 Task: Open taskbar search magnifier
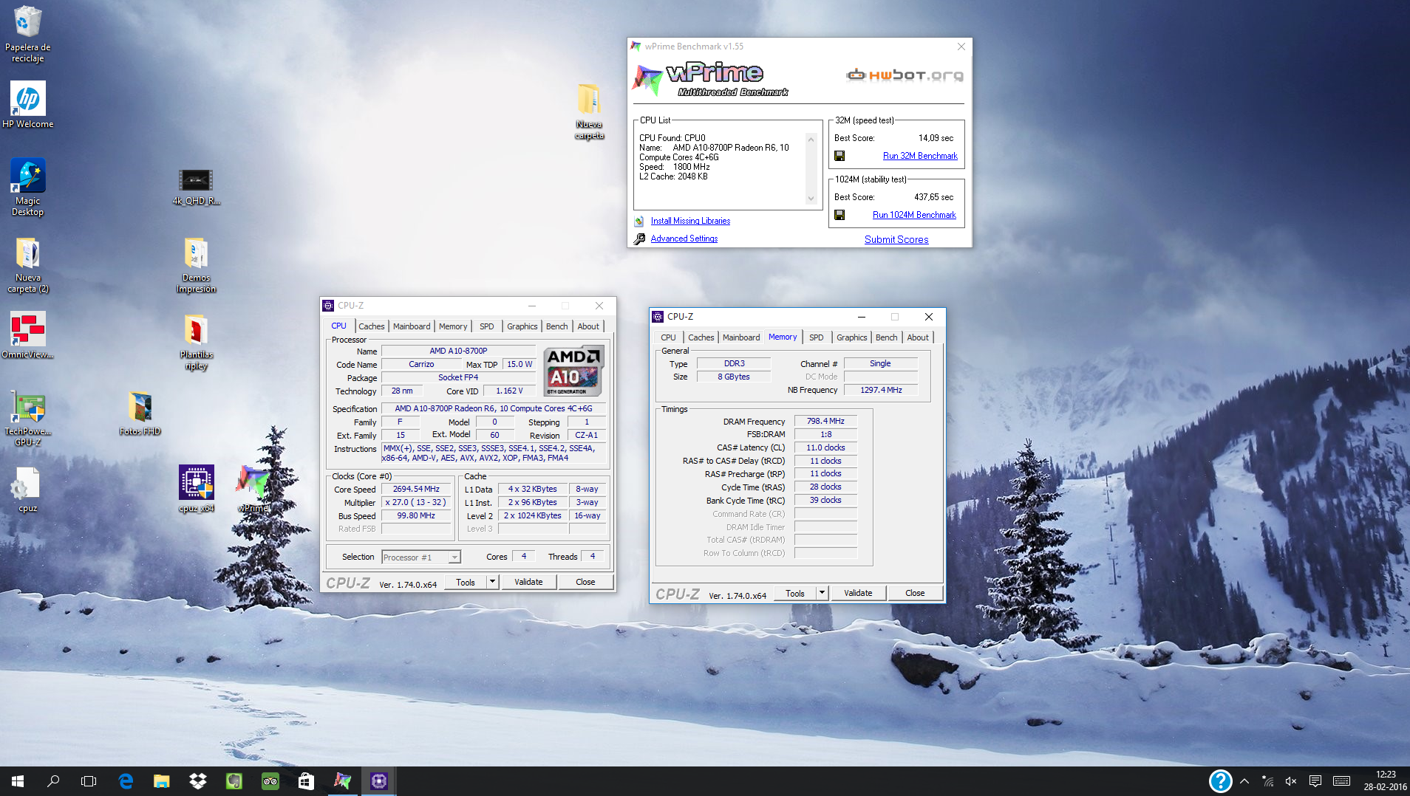pyautogui.click(x=53, y=781)
